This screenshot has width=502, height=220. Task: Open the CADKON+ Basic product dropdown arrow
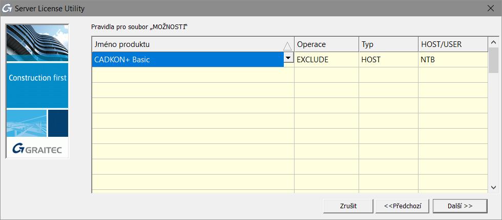coord(288,58)
